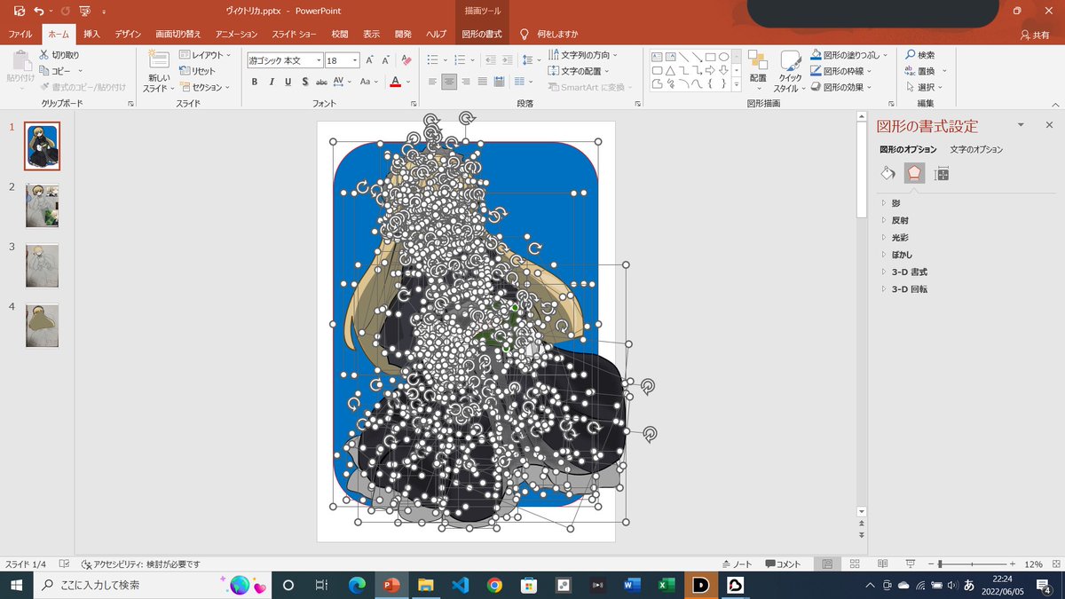Open the Section (セクション) dropdown
This screenshot has width=1065, height=599.
pos(204,87)
